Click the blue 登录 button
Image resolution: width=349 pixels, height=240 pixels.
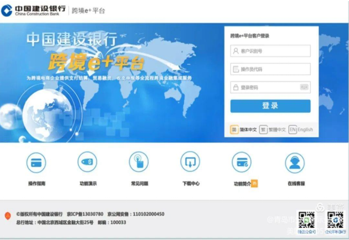(270, 106)
